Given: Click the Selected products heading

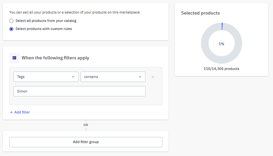Looking at the screenshot, I should coord(201,13).
